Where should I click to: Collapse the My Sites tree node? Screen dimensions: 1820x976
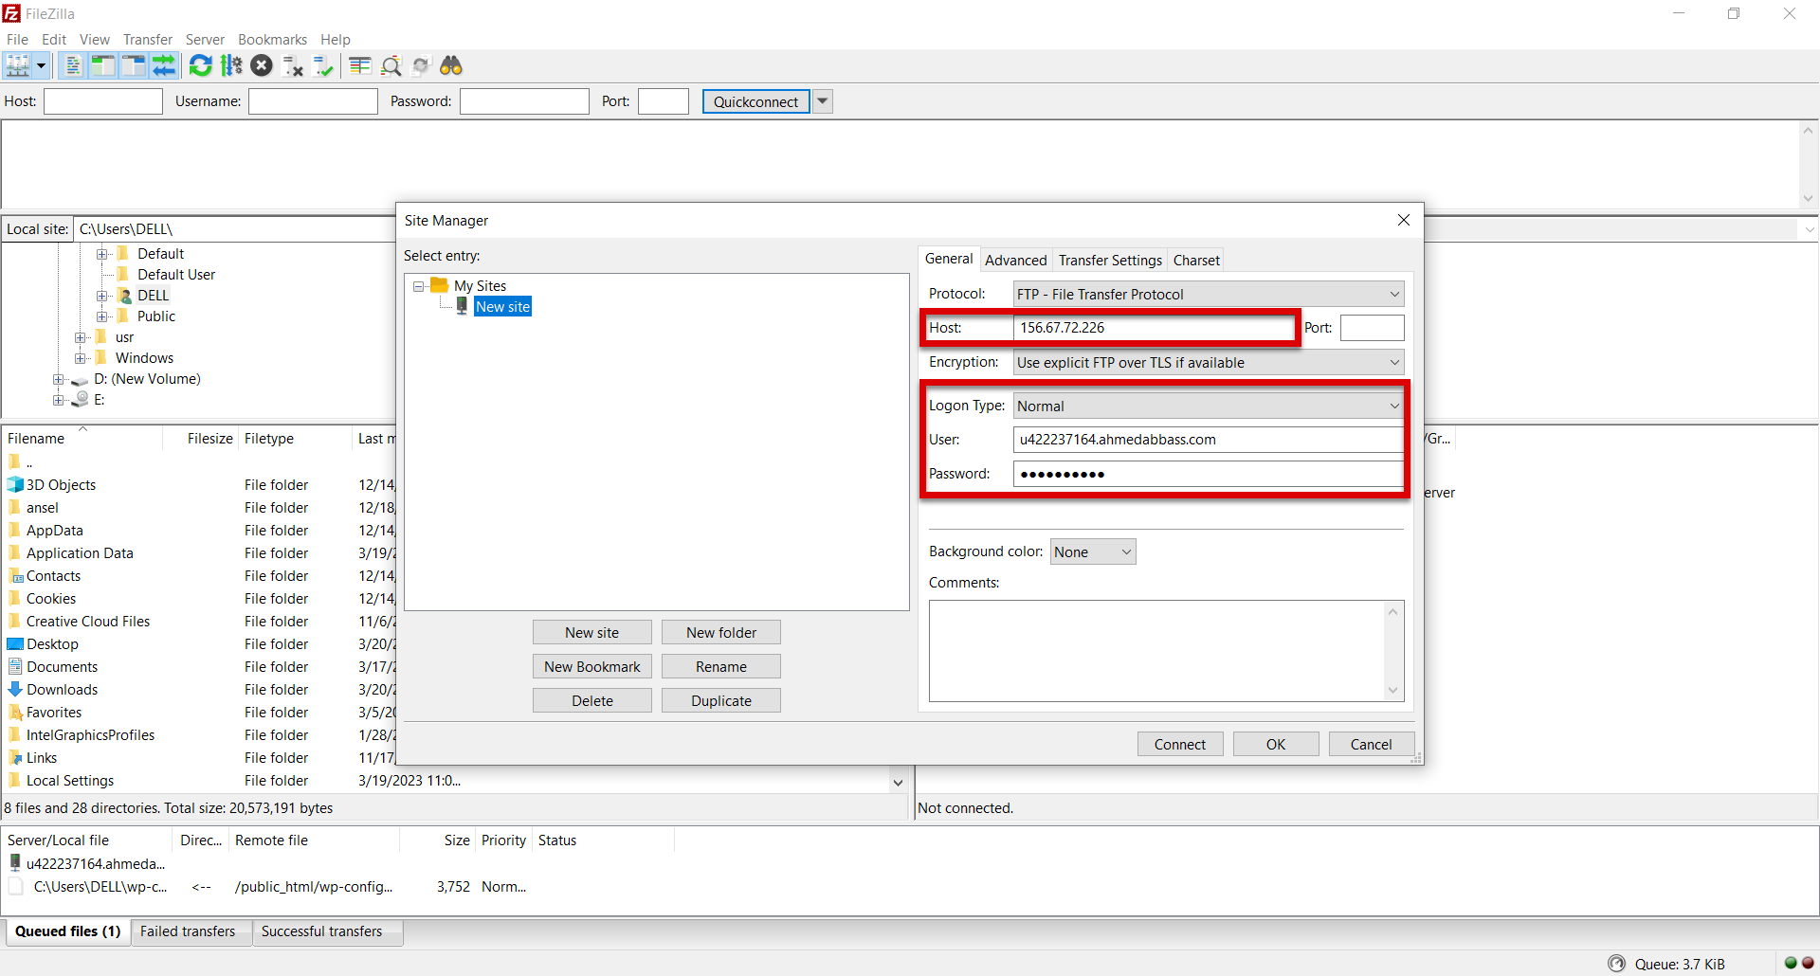[418, 286]
